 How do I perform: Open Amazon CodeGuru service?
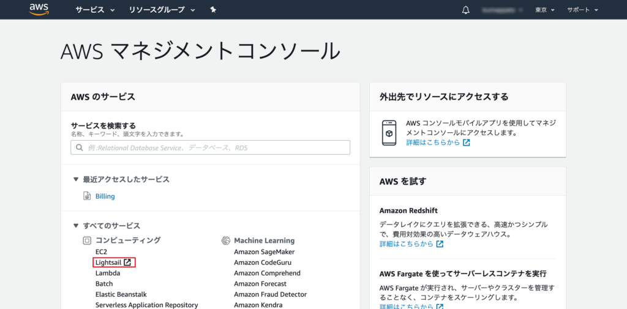[263, 262]
